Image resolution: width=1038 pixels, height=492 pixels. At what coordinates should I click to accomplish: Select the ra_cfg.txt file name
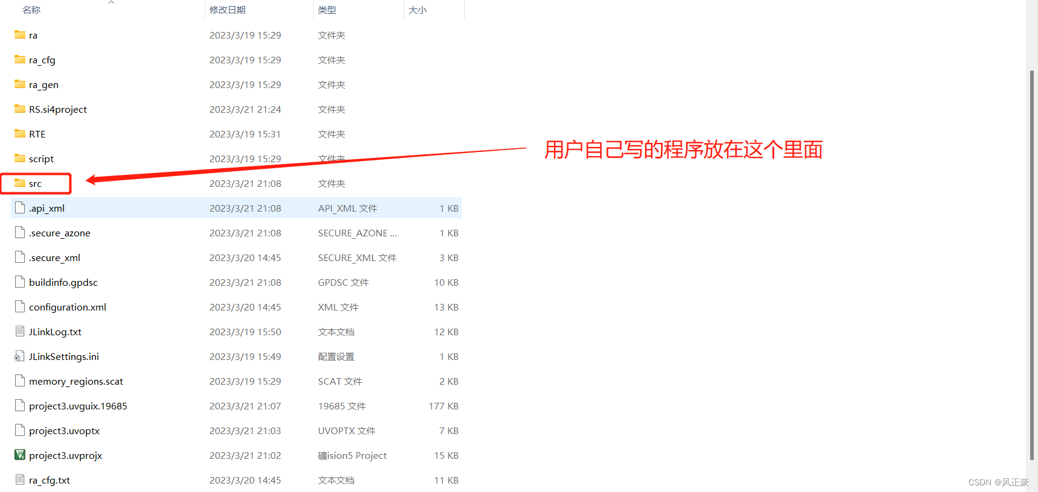coord(49,481)
